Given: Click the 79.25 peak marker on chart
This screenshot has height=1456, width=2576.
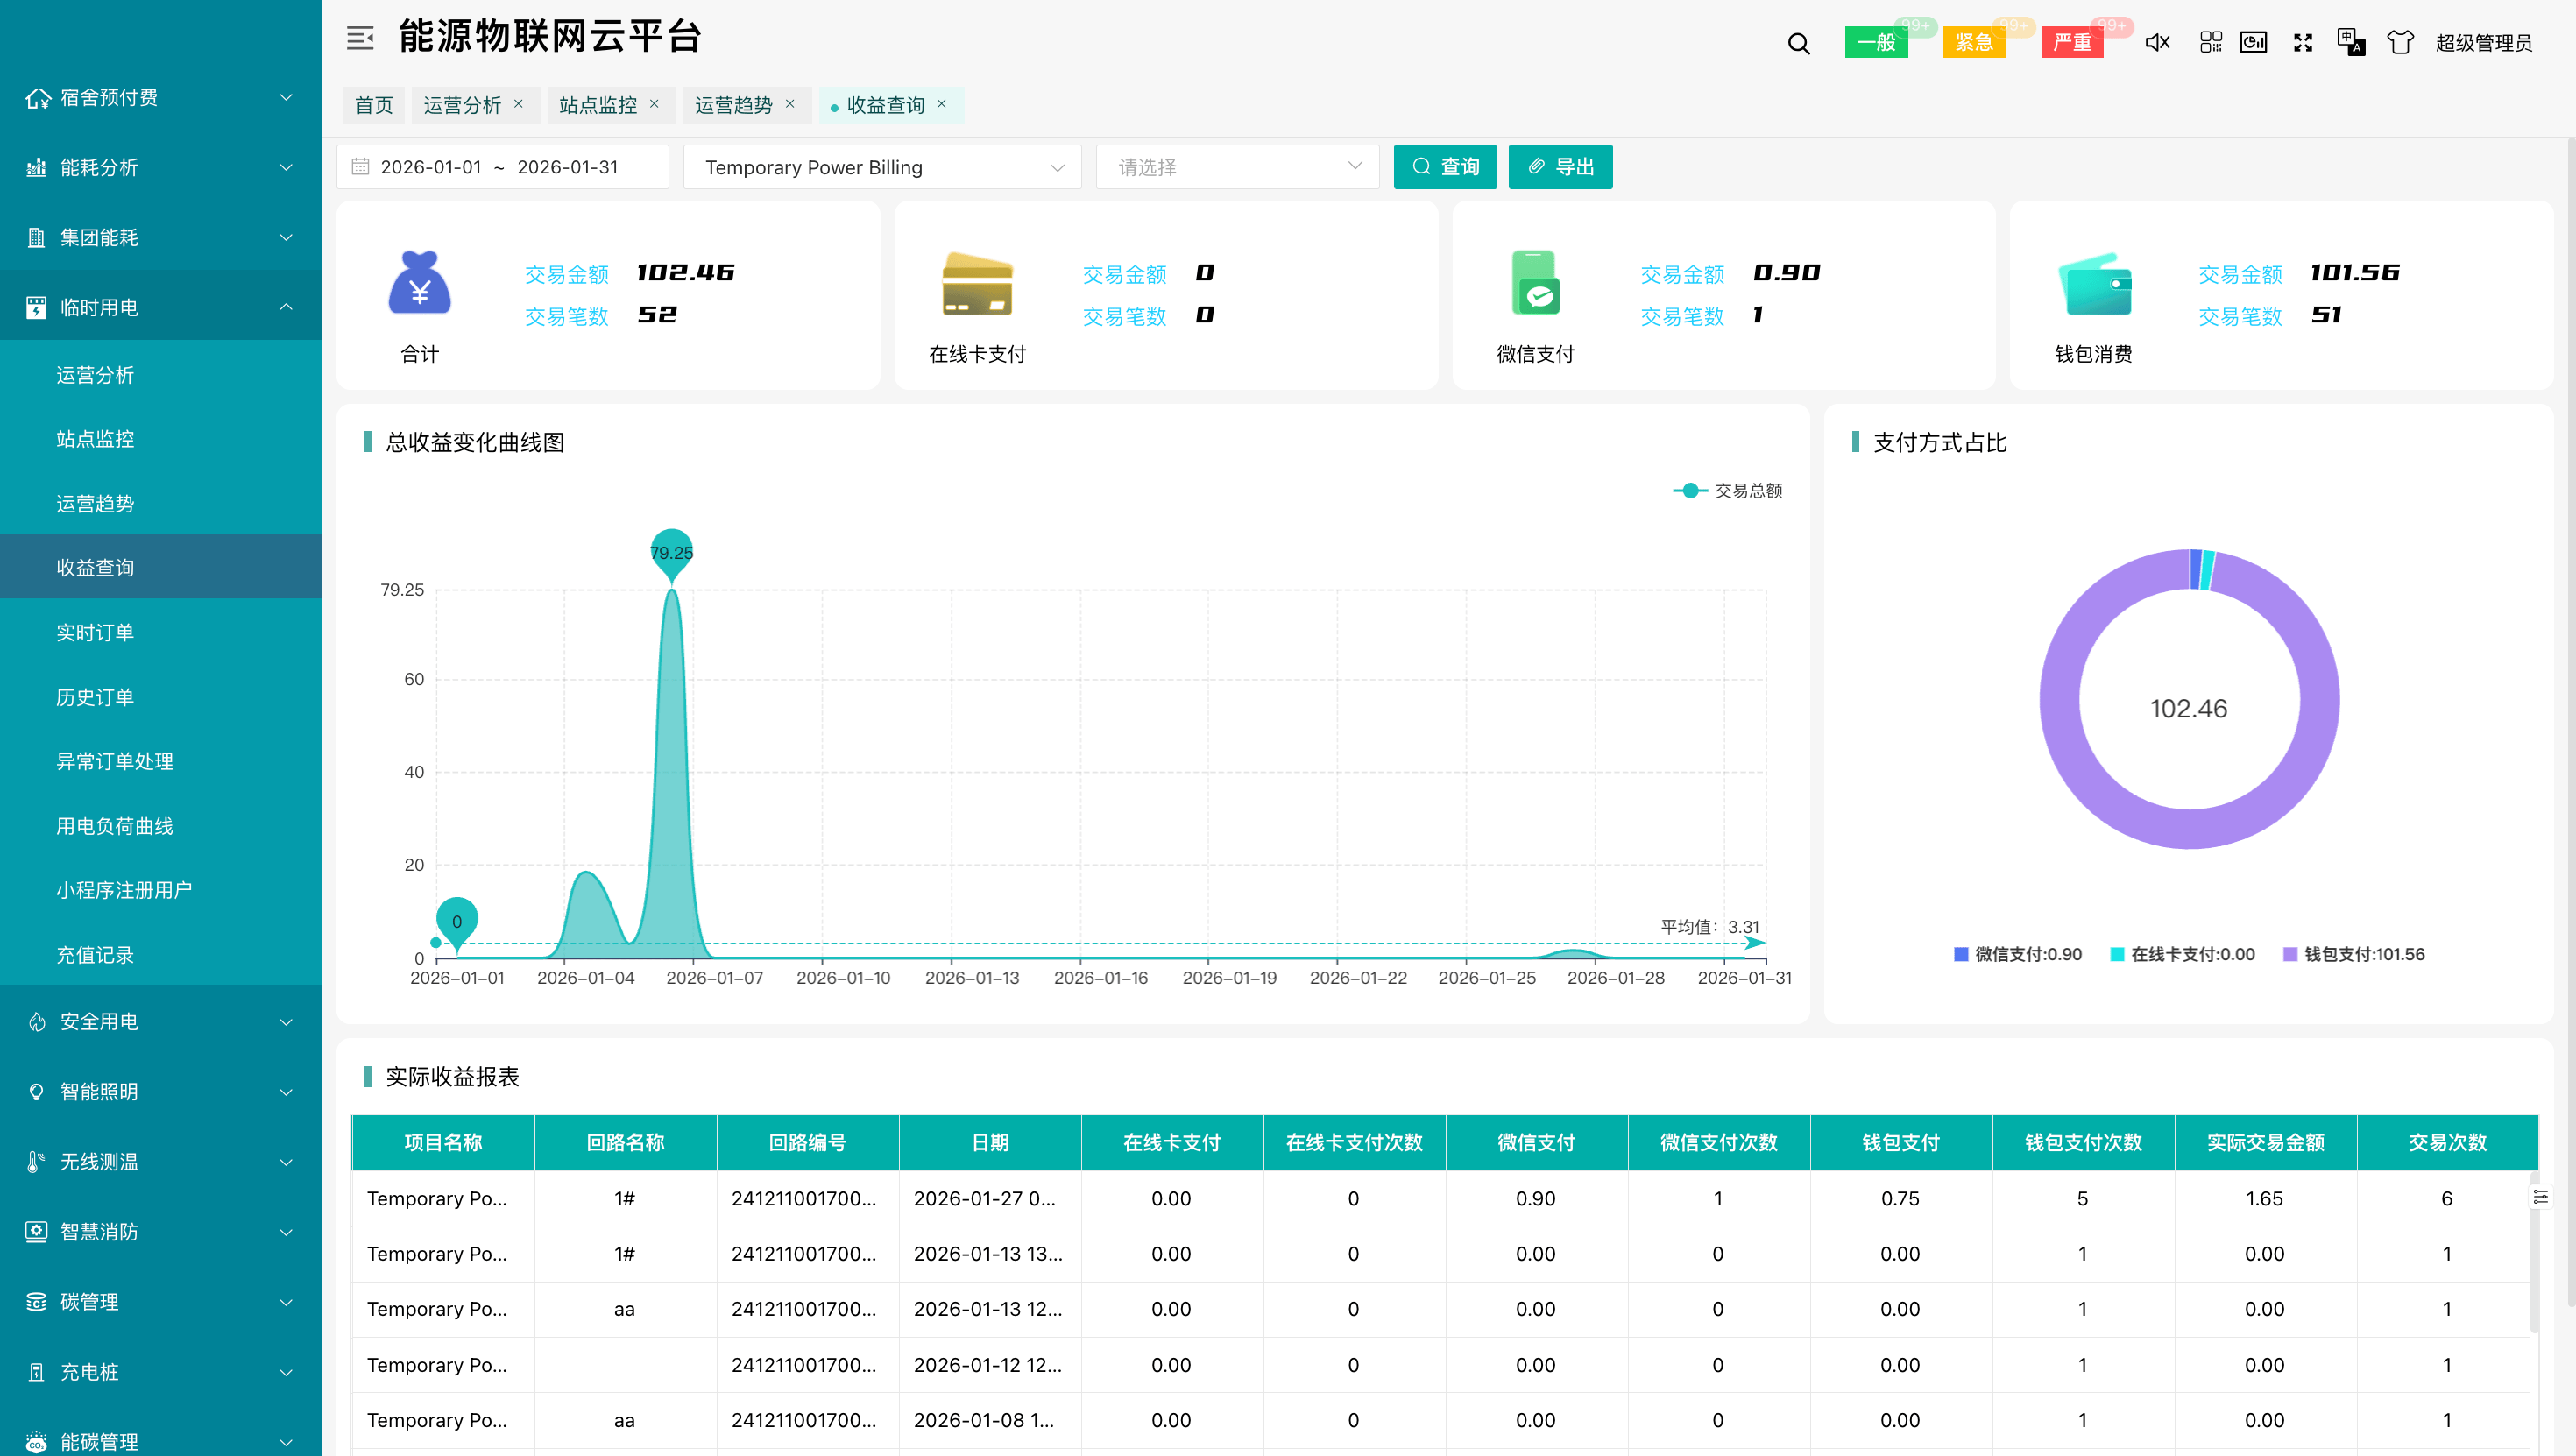Looking at the screenshot, I should 671,553.
